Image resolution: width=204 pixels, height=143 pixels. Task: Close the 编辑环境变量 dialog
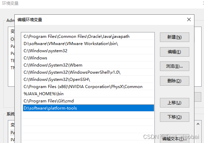coord(189,20)
